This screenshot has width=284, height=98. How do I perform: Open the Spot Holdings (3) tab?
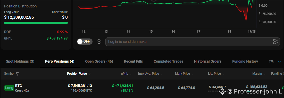pos(20,61)
